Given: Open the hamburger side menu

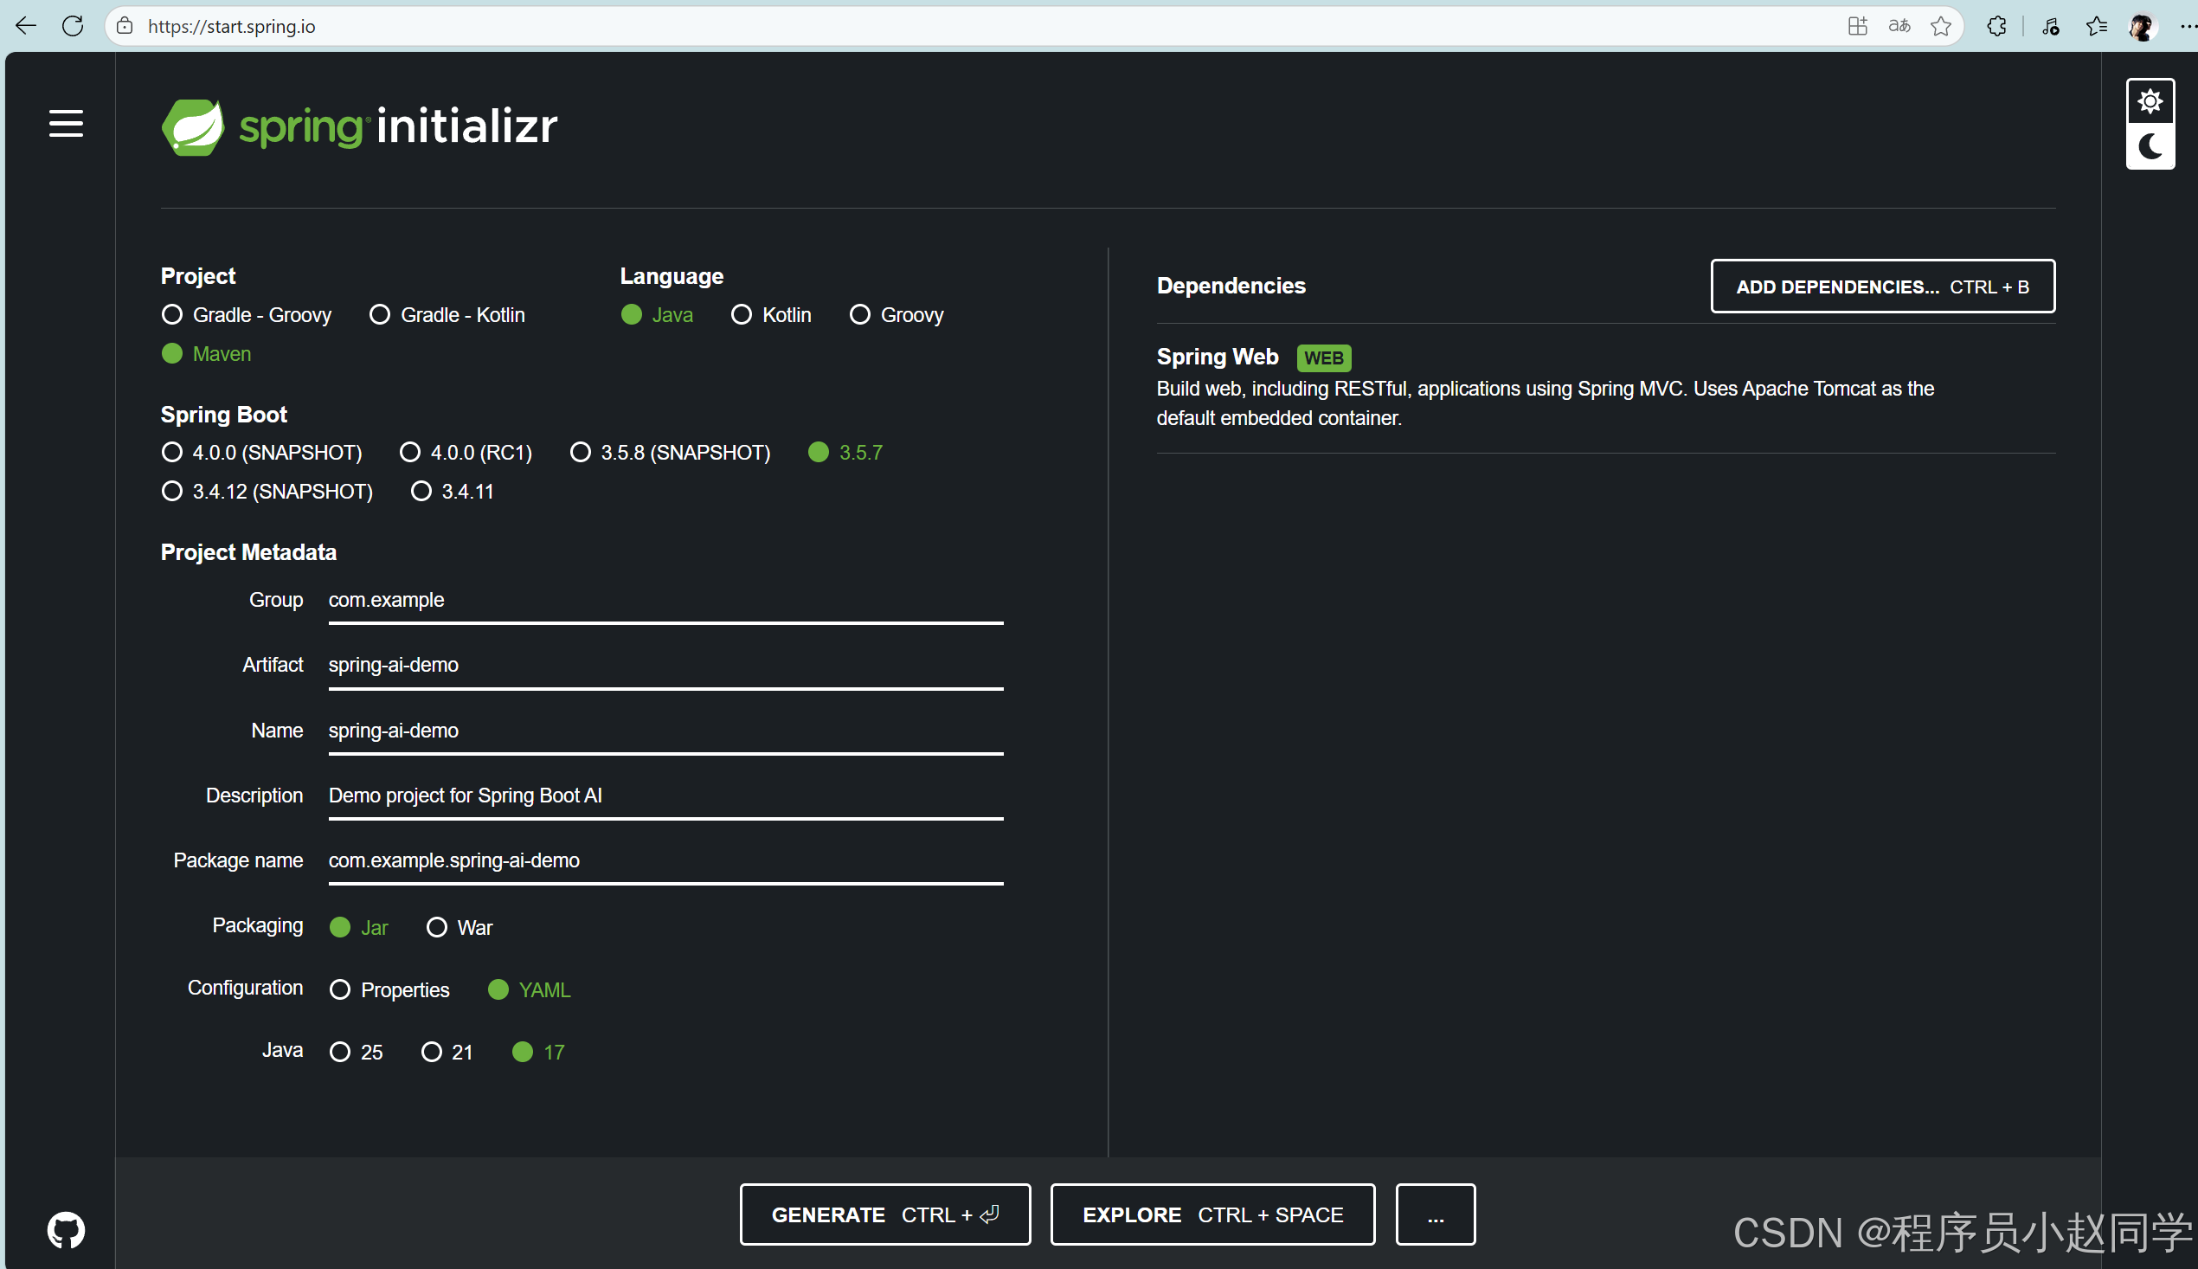Looking at the screenshot, I should (x=66, y=124).
